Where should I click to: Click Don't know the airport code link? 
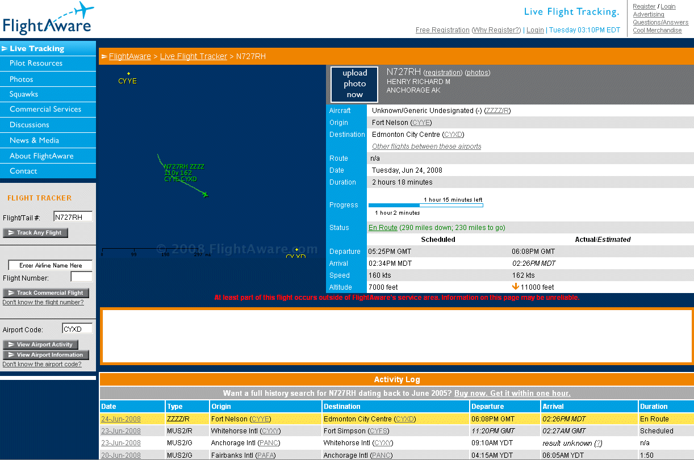[42, 364]
